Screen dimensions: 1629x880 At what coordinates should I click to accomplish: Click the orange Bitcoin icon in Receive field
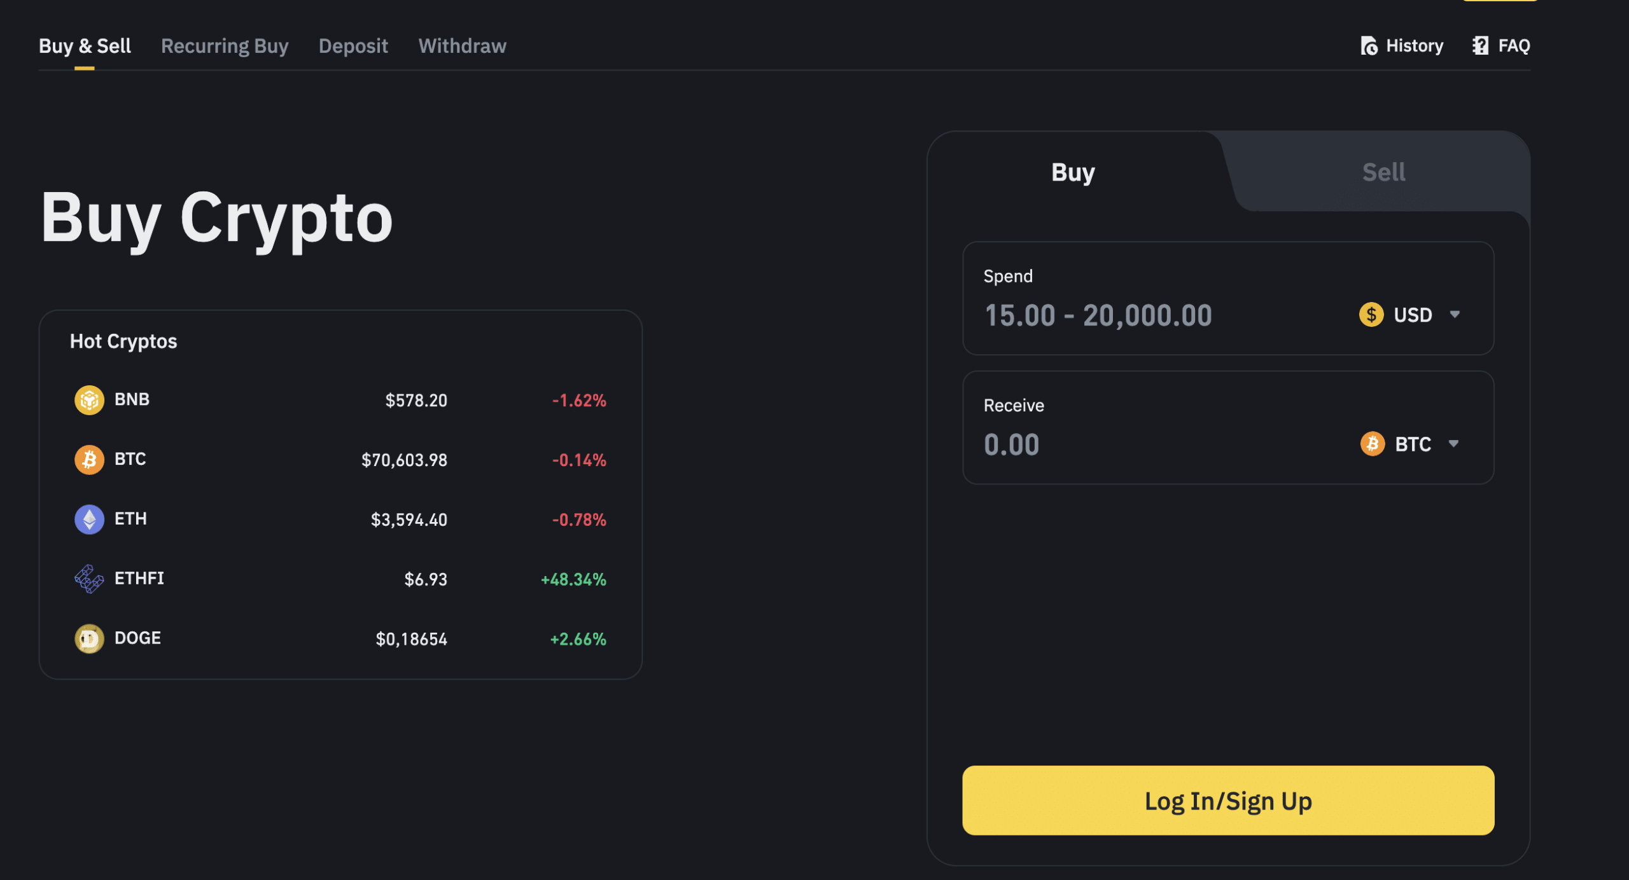point(1373,444)
